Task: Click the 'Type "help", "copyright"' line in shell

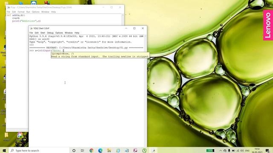Action: tap(81, 42)
